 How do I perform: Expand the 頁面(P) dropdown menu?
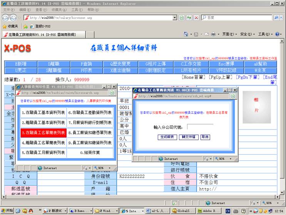point(229,34)
